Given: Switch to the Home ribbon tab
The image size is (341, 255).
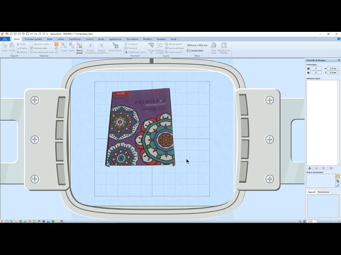Looking at the screenshot, I should point(17,39).
